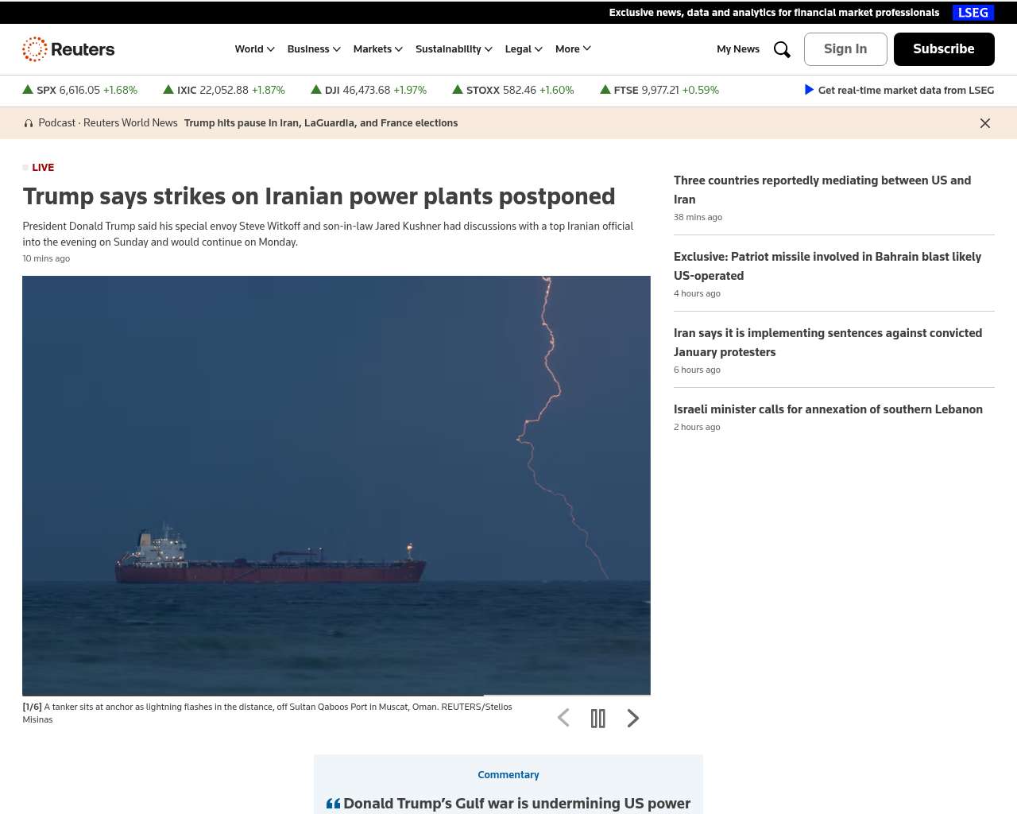1017x814 pixels.
Task: Expand the Business dropdown
Action: [314, 49]
